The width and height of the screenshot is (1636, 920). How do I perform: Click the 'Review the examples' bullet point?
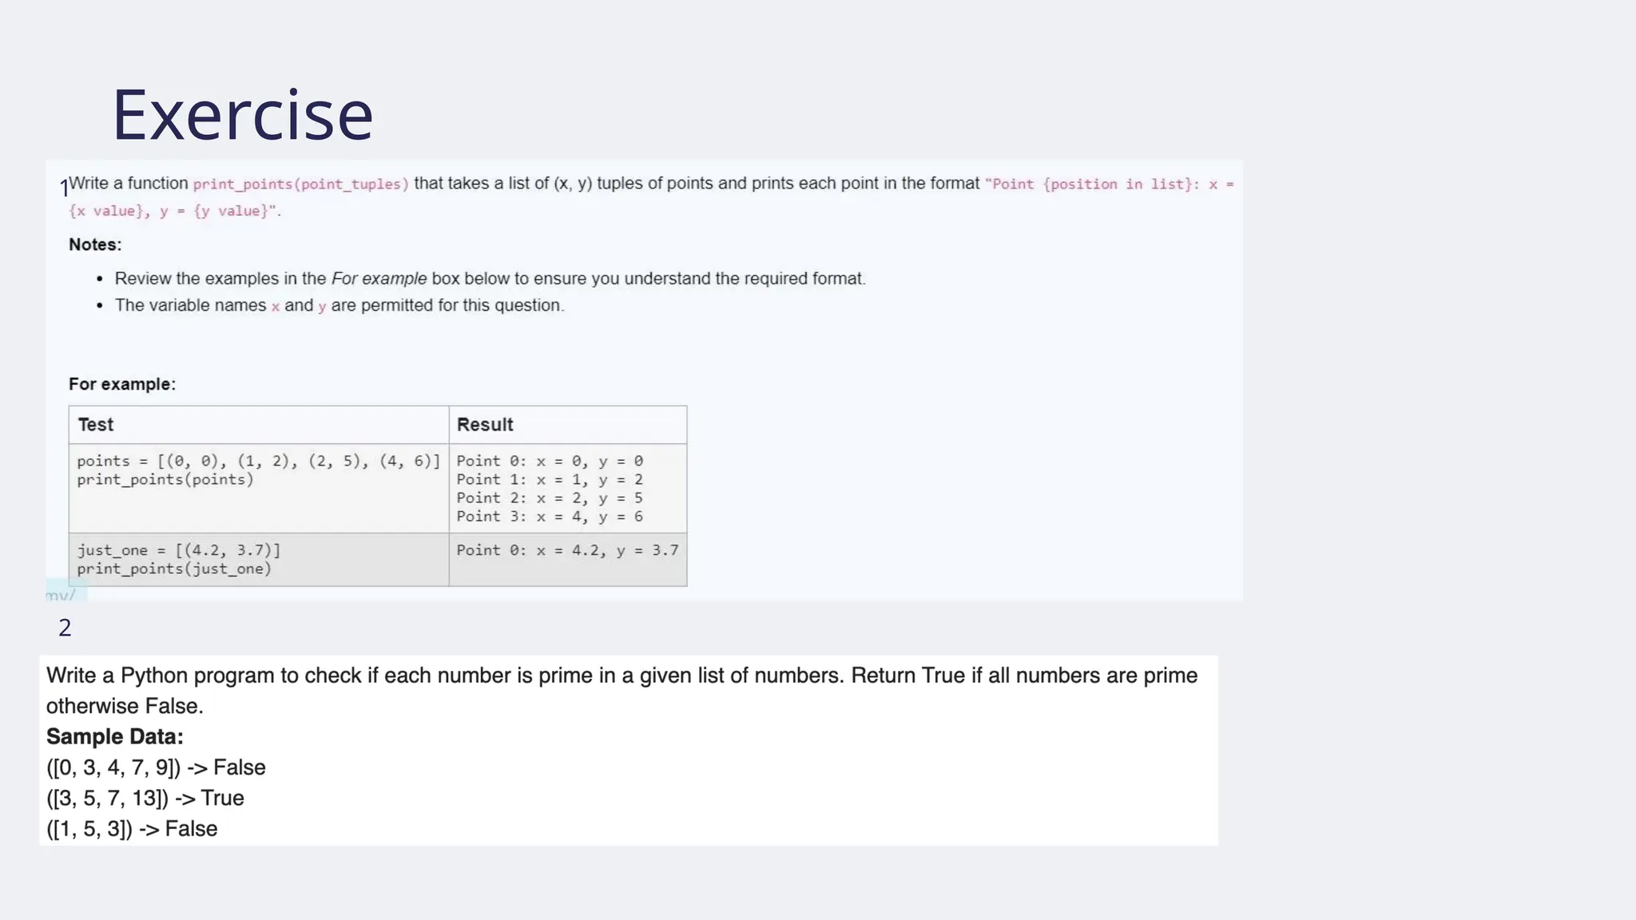click(x=490, y=279)
